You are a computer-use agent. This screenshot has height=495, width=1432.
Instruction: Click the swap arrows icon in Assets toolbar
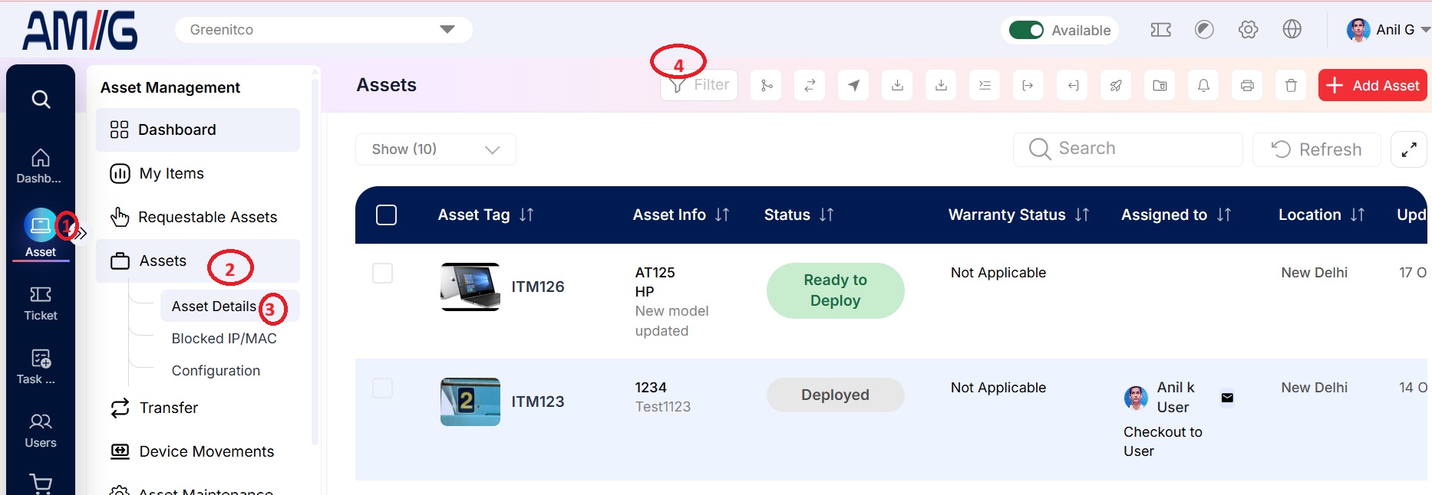tap(810, 85)
